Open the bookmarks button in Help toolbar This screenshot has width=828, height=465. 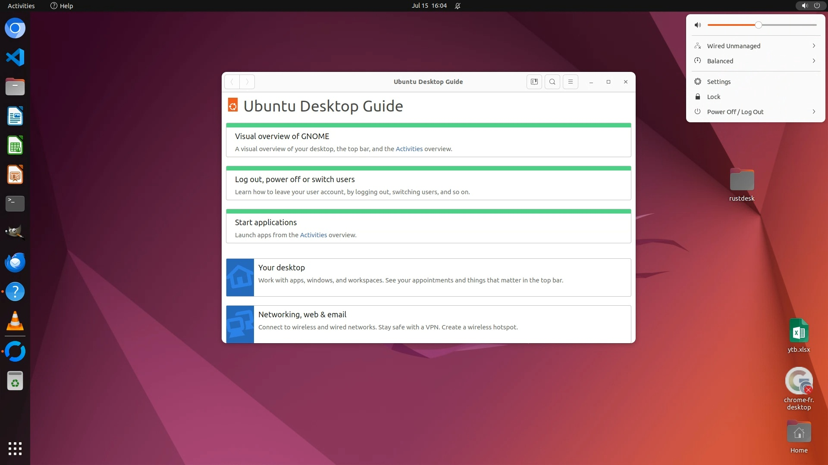click(x=534, y=82)
